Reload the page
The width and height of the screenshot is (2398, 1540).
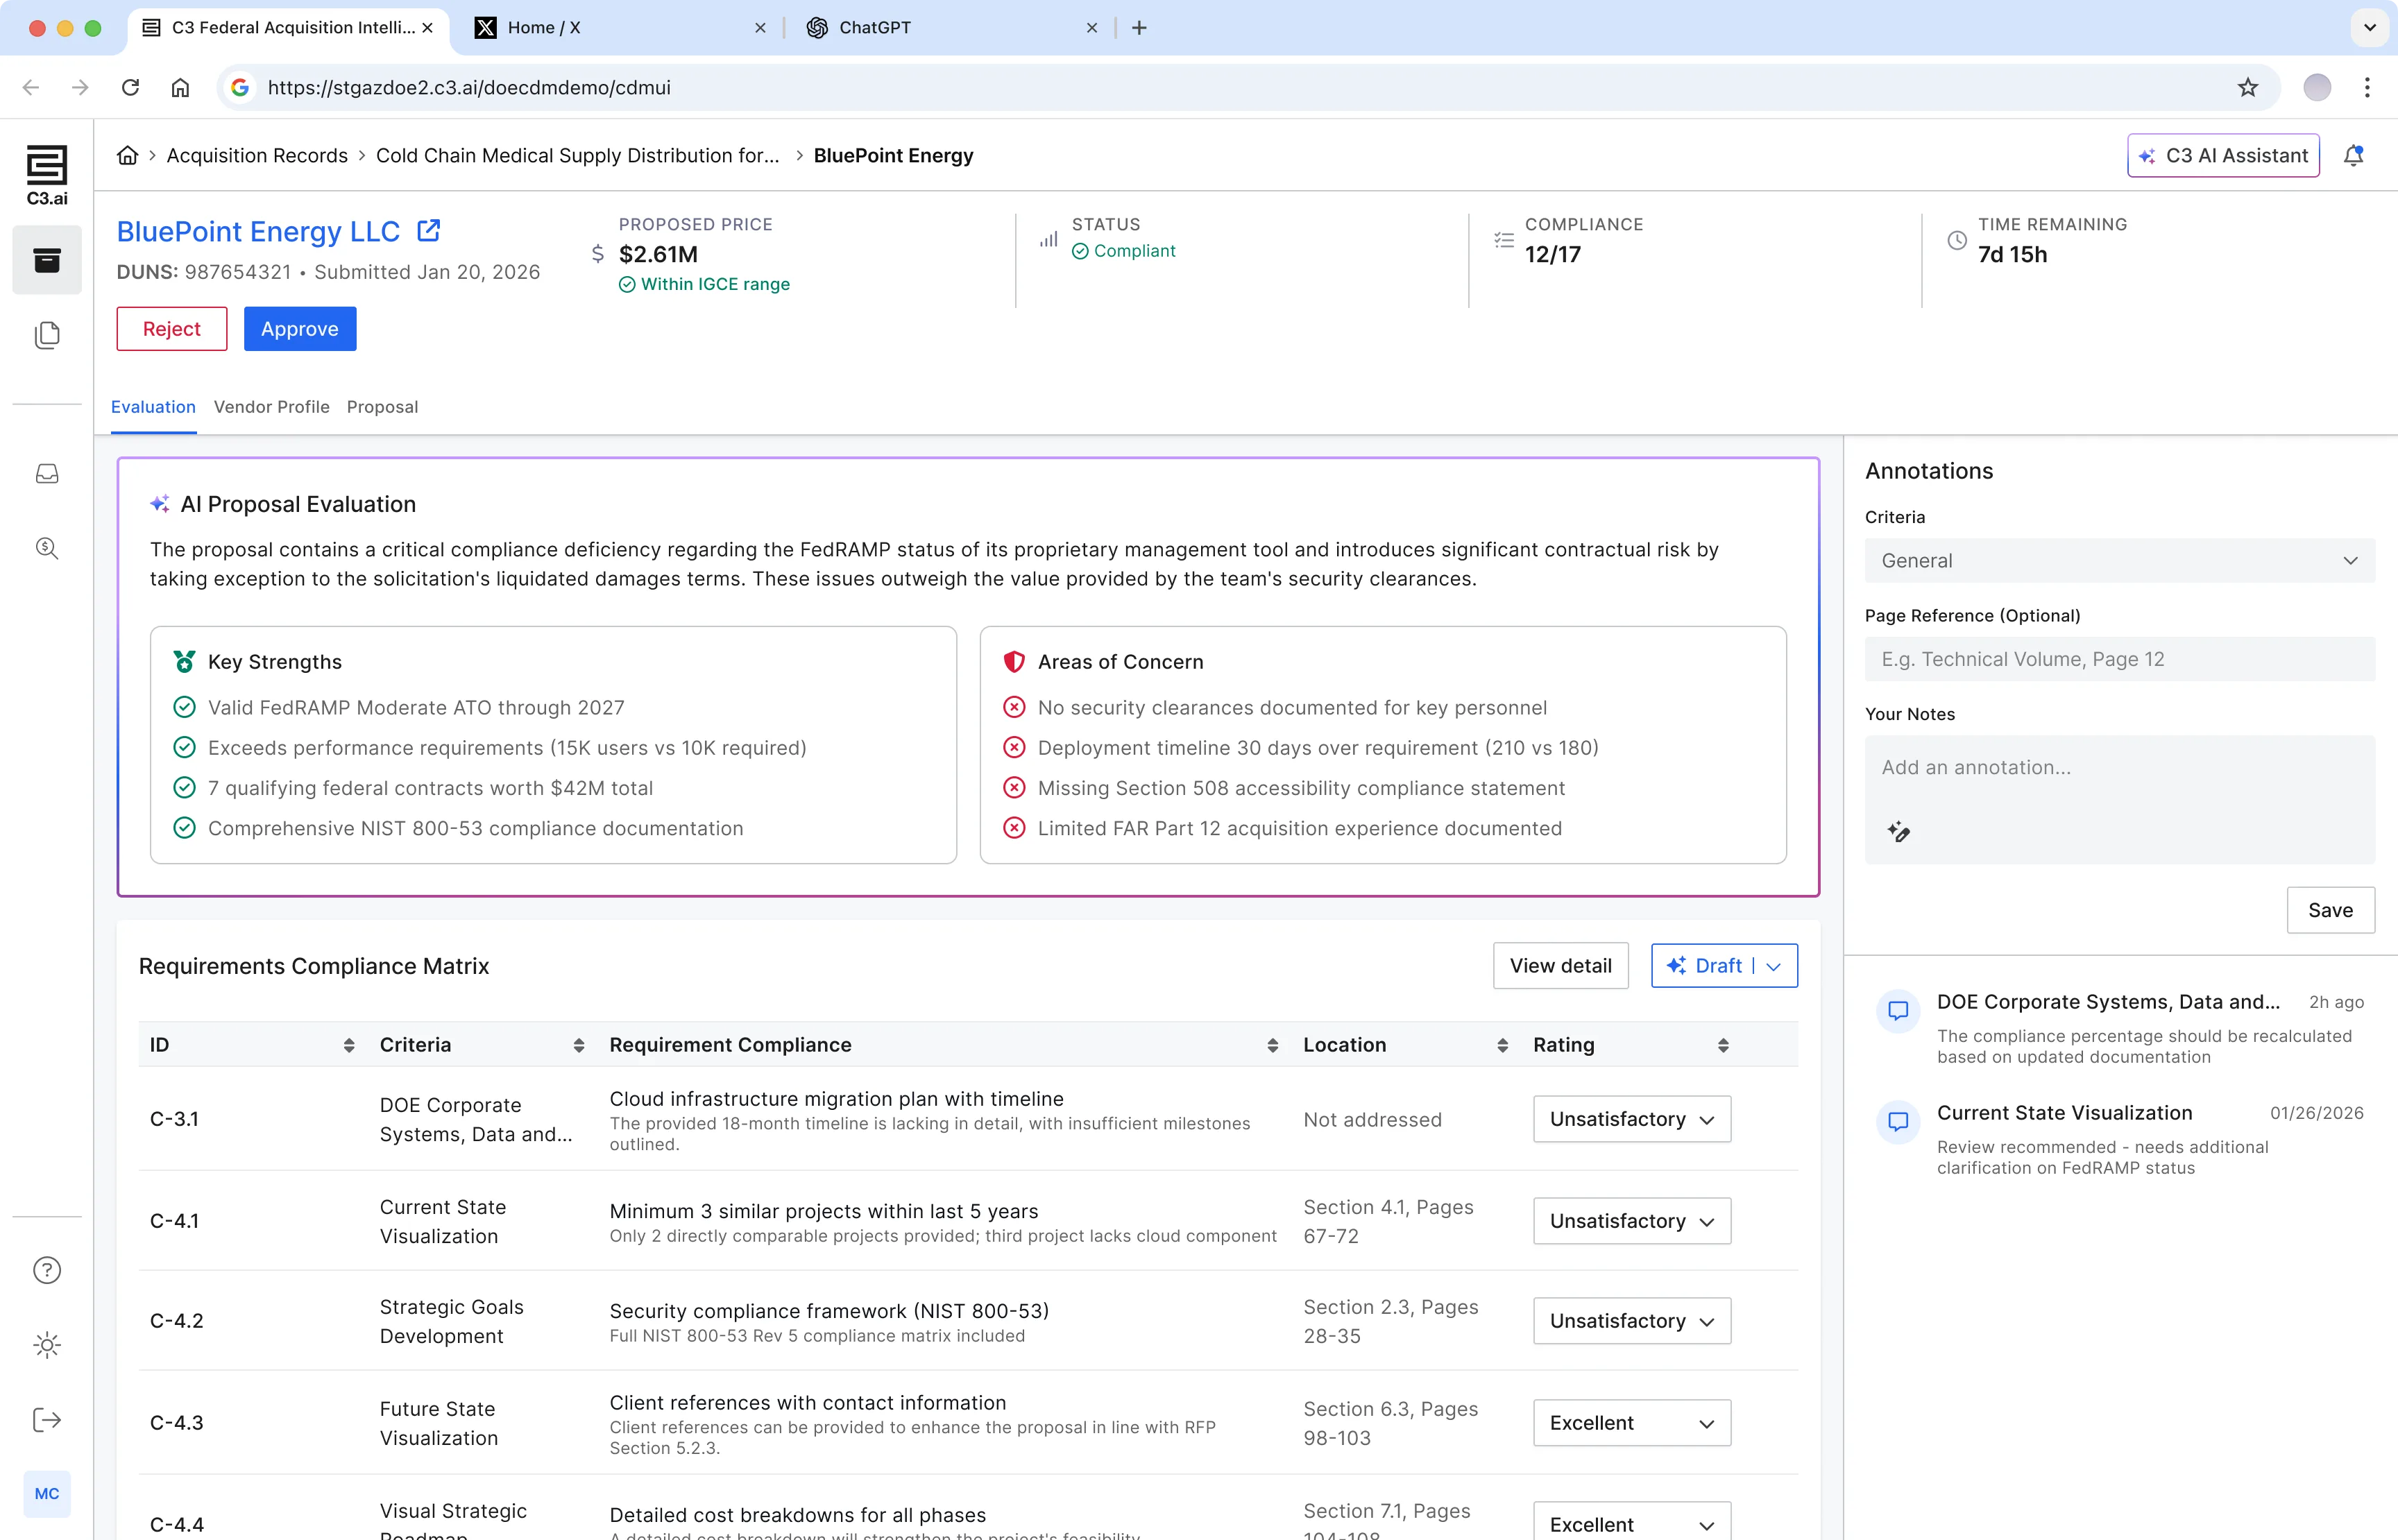(x=130, y=87)
